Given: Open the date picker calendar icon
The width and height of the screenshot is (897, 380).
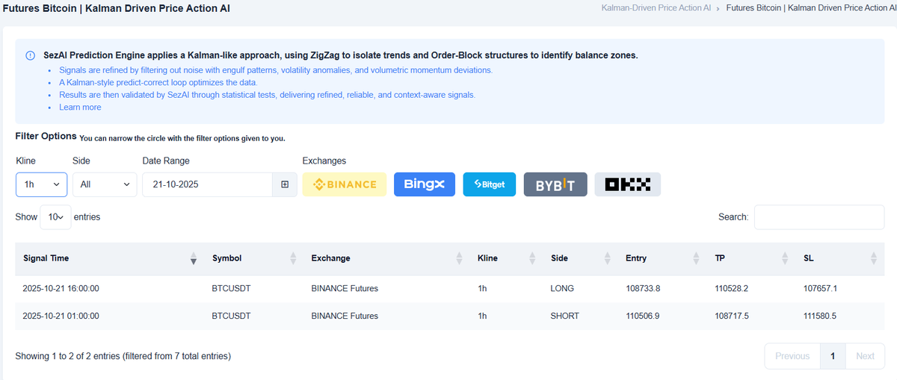Looking at the screenshot, I should click(x=285, y=184).
